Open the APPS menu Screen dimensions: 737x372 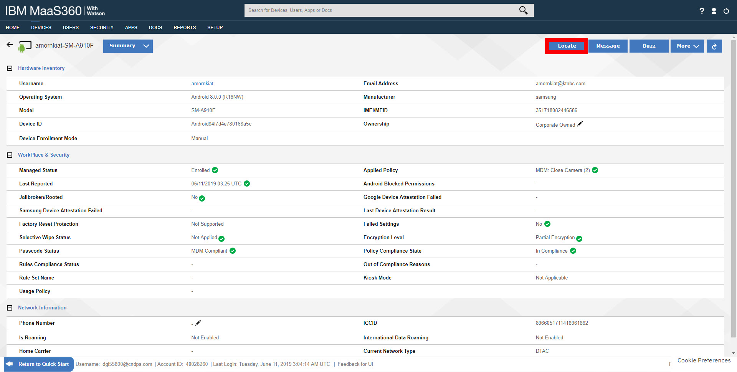131,28
